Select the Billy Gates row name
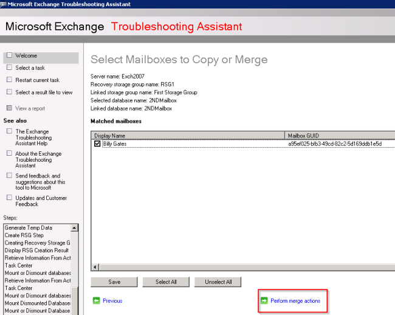The width and height of the screenshot is (395, 315). click(x=115, y=144)
